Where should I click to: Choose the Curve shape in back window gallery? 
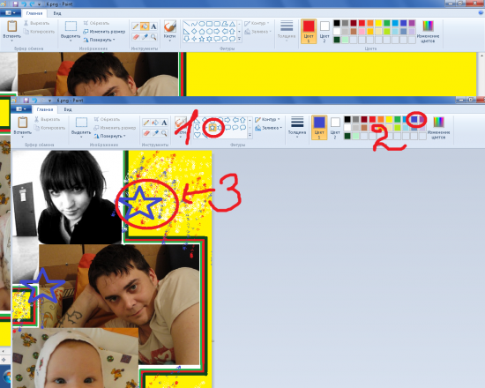[194, 24]
